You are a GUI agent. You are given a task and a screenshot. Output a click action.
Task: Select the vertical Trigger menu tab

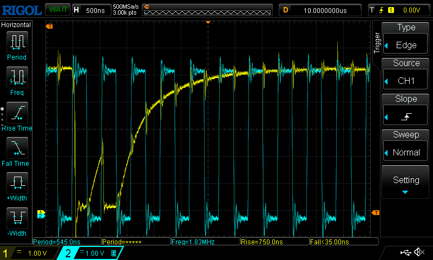pyautogui.click(x=377, y=42)
